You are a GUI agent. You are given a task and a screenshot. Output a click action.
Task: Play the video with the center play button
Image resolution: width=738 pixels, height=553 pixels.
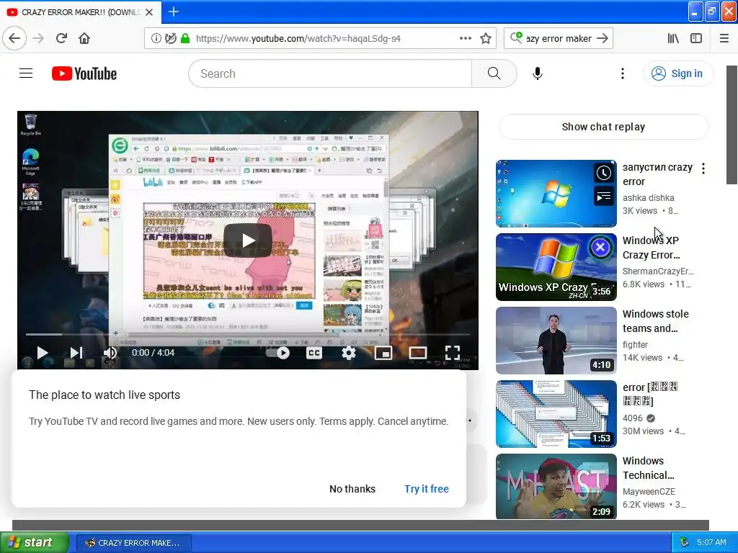point(248,240)
